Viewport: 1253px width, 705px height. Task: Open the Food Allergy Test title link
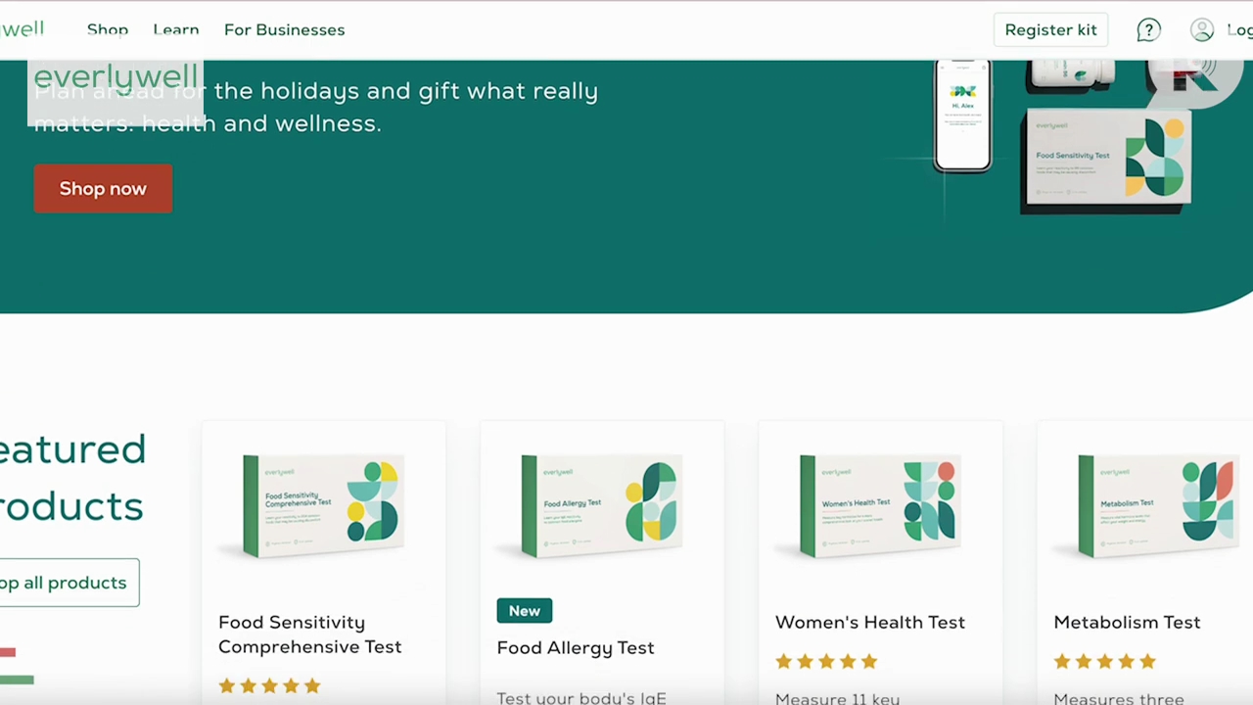click(x=576, y=647)
